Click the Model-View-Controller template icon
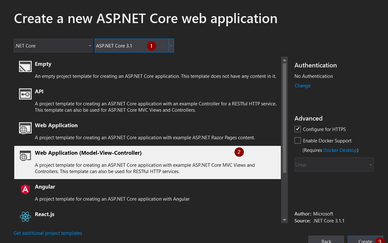This screenshot has width=388, height=243. point(25,156)
